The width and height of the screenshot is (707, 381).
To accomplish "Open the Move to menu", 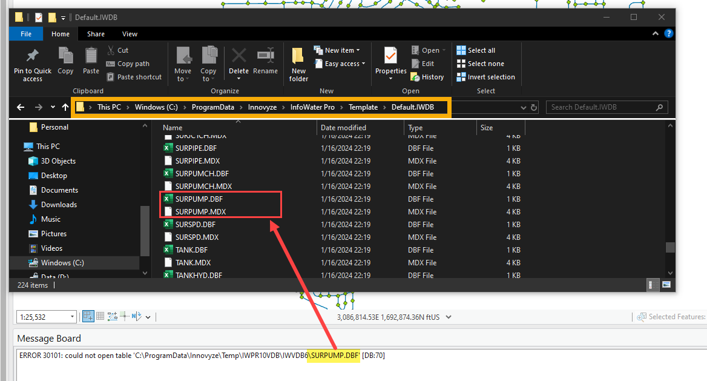I will [x=183, y=64].
